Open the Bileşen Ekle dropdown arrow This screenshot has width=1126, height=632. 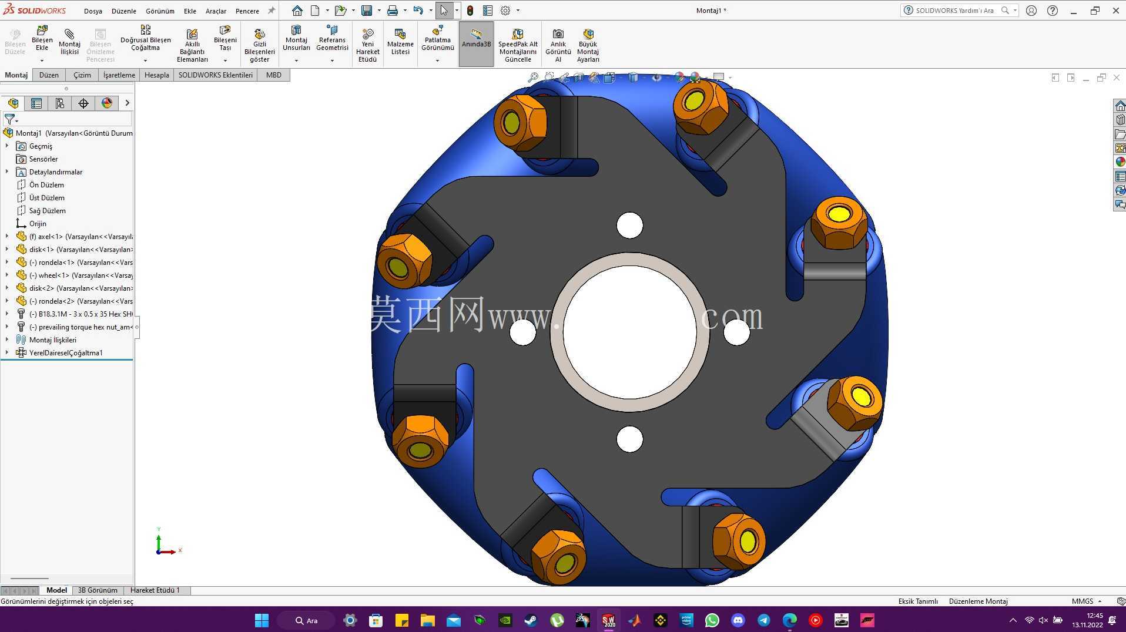tap(42, 60)
